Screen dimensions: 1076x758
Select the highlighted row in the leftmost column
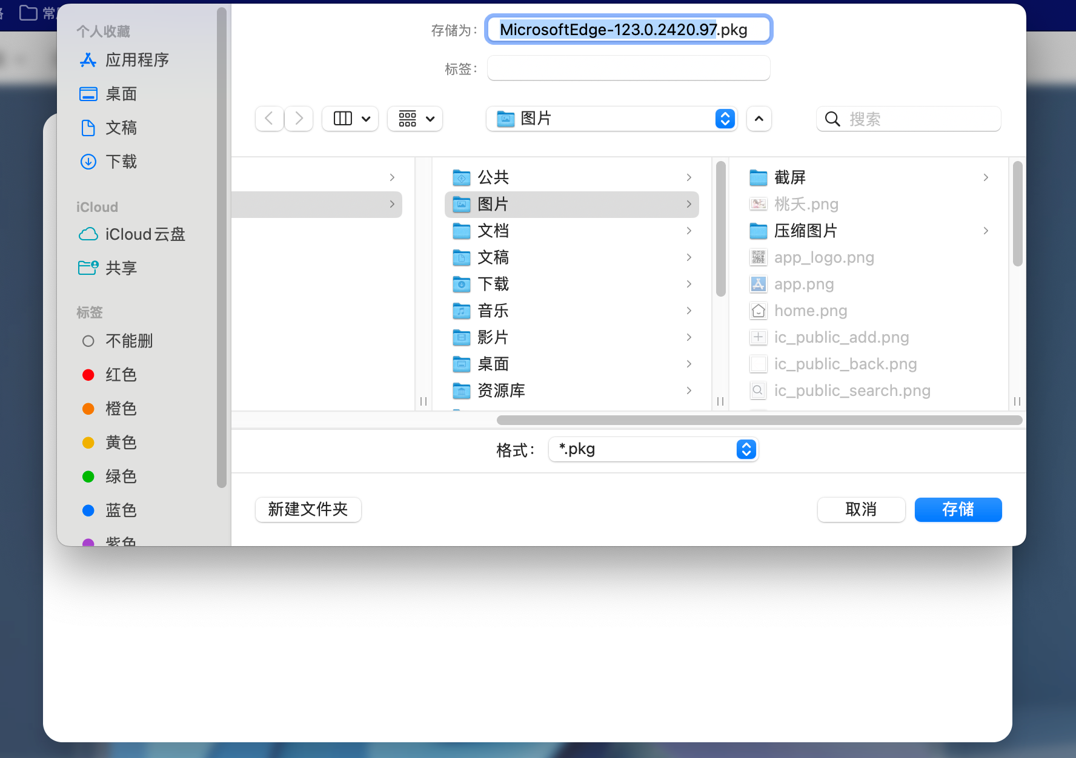(317, 204)
